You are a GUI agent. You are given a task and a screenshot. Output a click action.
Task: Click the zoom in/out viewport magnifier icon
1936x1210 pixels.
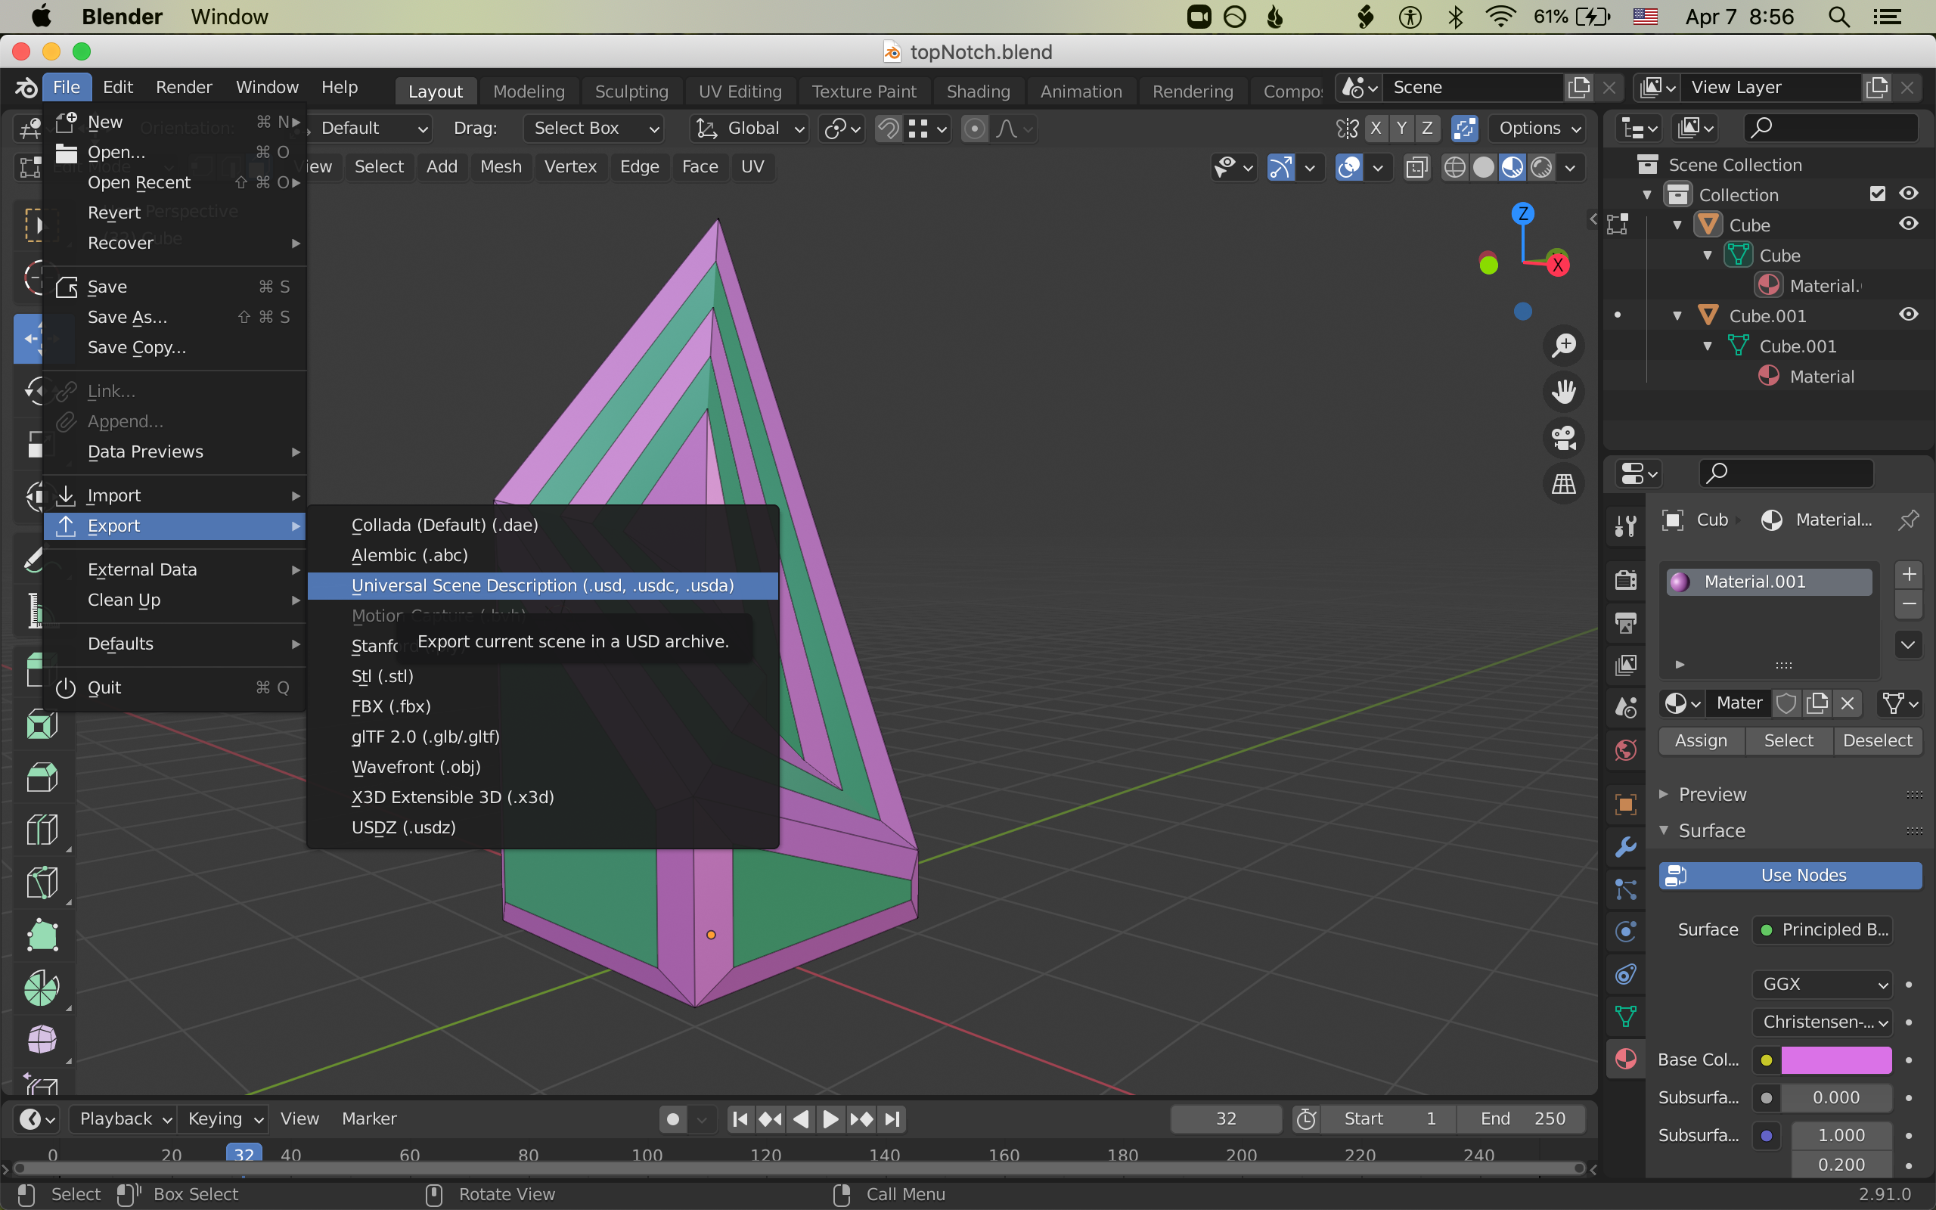click(x=1563, y=346)
